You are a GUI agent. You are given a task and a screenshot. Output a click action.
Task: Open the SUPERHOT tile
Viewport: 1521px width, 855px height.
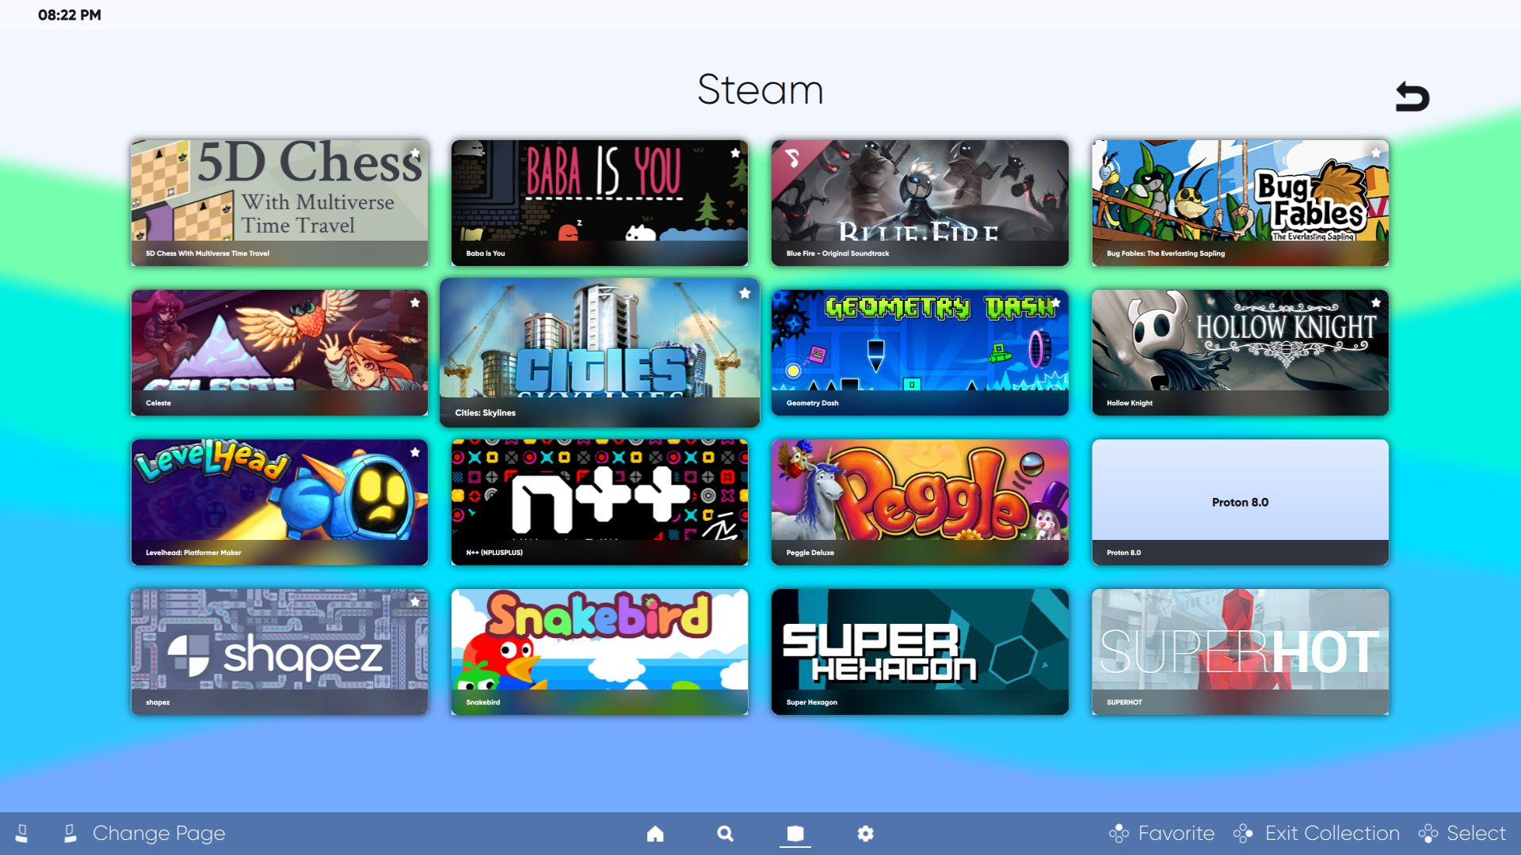click(x=1240, y=652)
